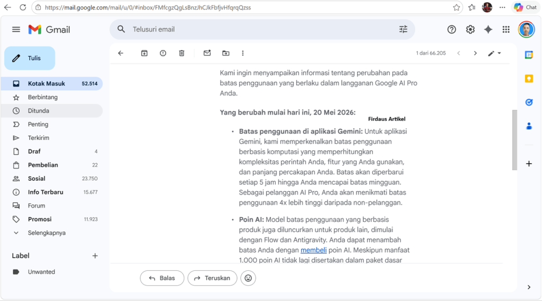This screenshot has height=301, width=542.
Task: Open the Gemini sparkle icon
Action: 488,29
